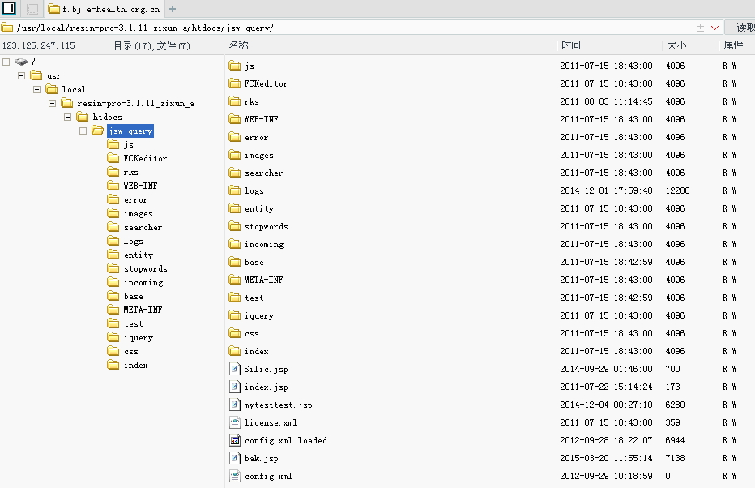Select the stopwords name in file list
Viewport: 755px width, 488px height.
pos(267,226)
